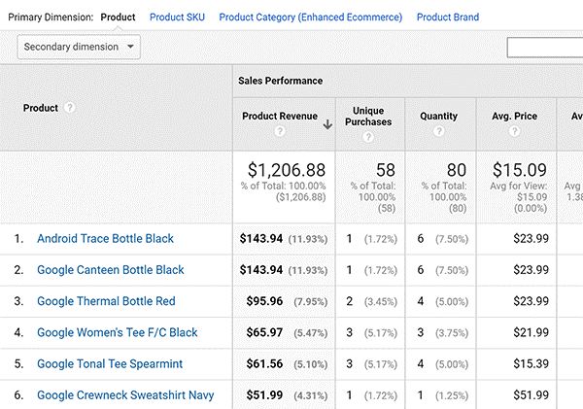Viewport: 583px width, 409px height.
Task: Click $51.99 revenue for Crewneck Sweatshirt Navy
Action: tap(264, 394)
